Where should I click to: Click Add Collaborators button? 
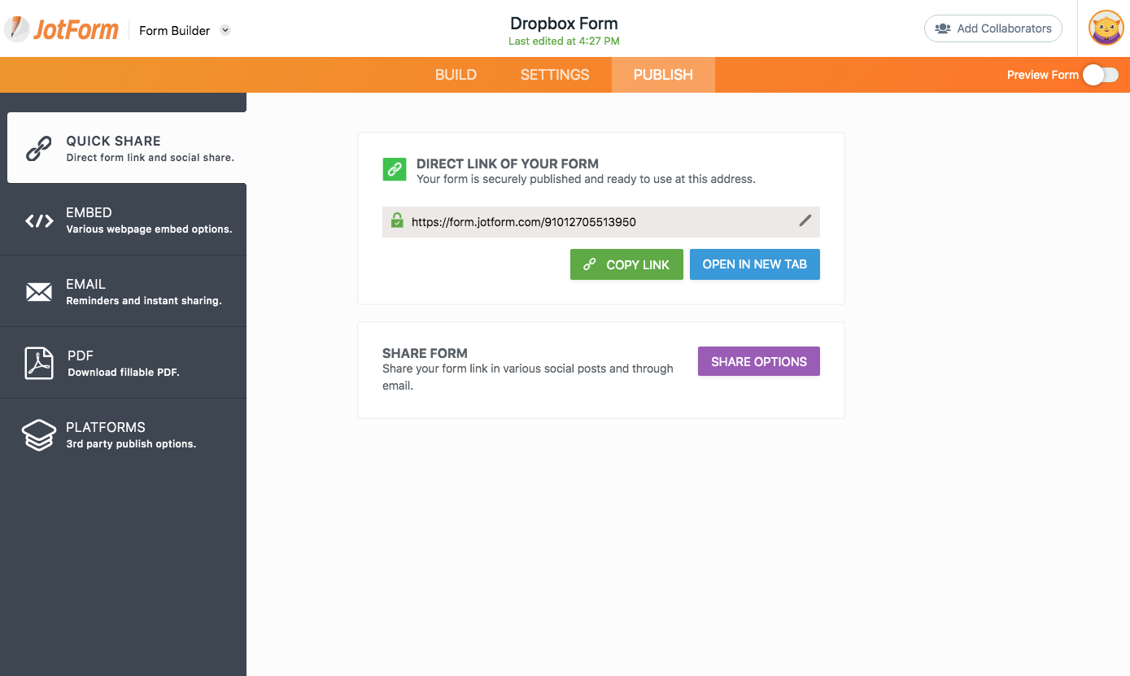(x=993, y=28)
